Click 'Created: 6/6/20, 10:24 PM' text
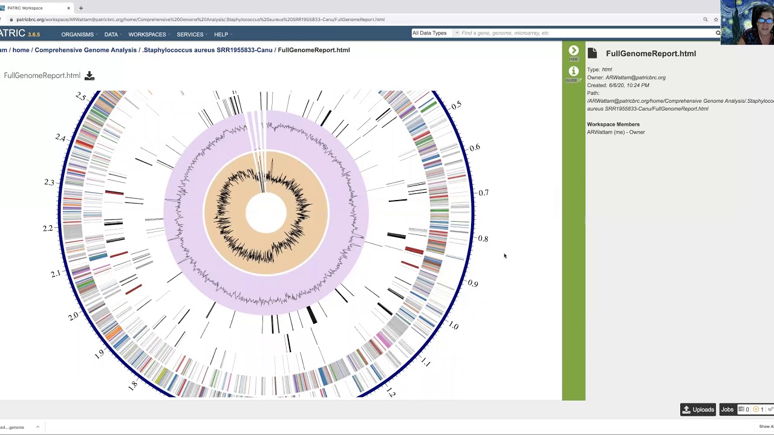Image resolution: width=774 pixels, height=435 pixels. pos(618,85)
